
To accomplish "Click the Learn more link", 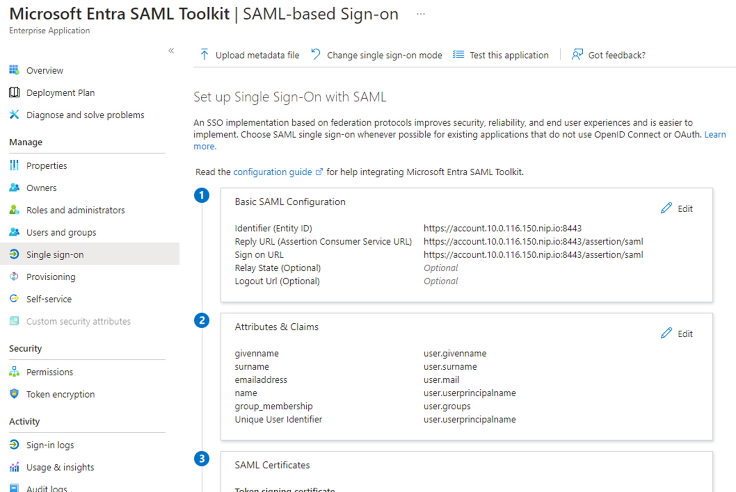I will (x=715, y=134).
